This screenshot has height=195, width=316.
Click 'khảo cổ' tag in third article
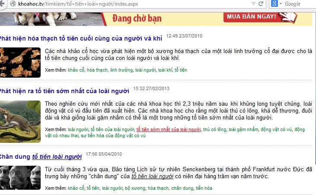pos(76,188)
